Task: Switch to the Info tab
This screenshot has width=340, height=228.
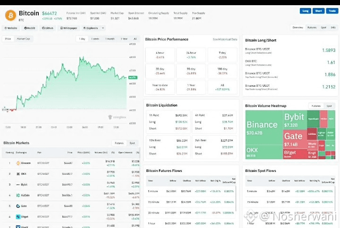Action: click(x=333, y=27)
